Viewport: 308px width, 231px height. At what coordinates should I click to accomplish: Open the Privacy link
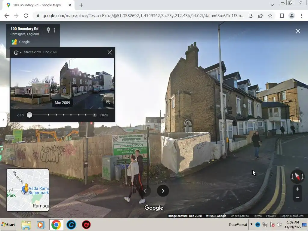click(271, 216)
